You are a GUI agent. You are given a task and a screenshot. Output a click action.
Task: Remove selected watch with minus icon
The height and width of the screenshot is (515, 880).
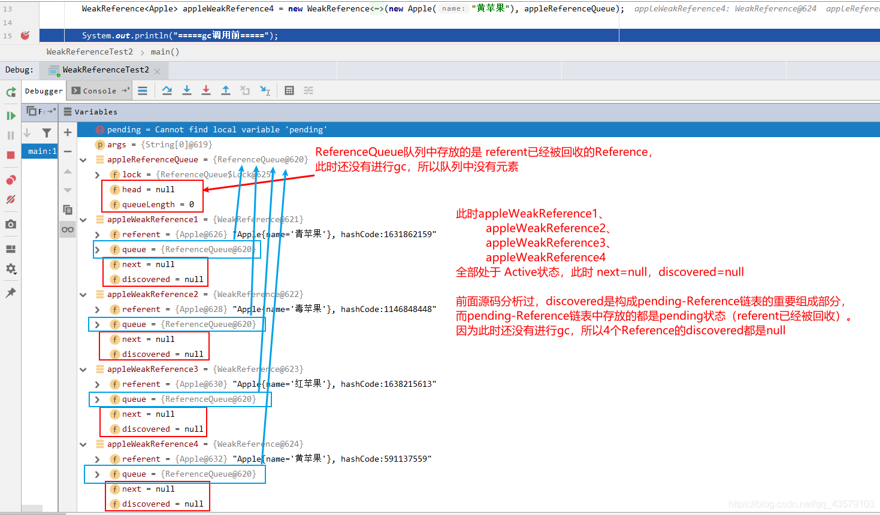68,152
